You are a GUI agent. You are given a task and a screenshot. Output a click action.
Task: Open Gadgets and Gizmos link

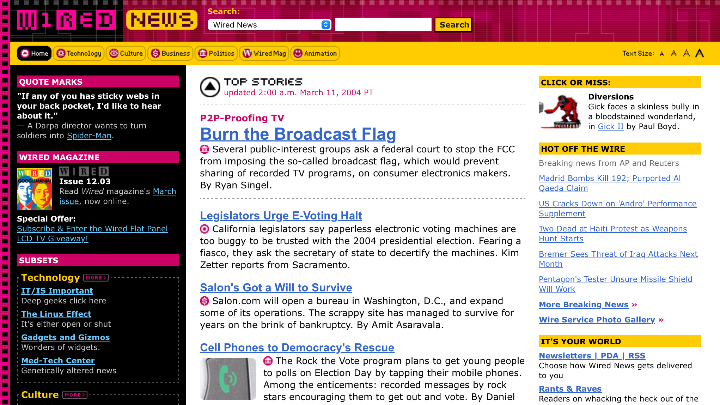[x=66, y=337]
